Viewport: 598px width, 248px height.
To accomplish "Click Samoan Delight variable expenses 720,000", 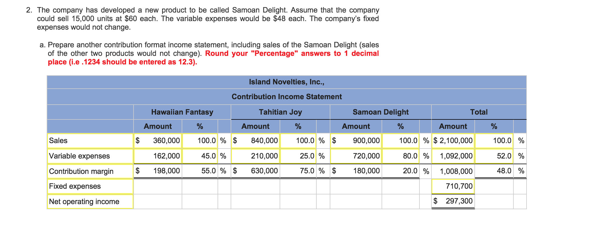I will pos(356,156).
